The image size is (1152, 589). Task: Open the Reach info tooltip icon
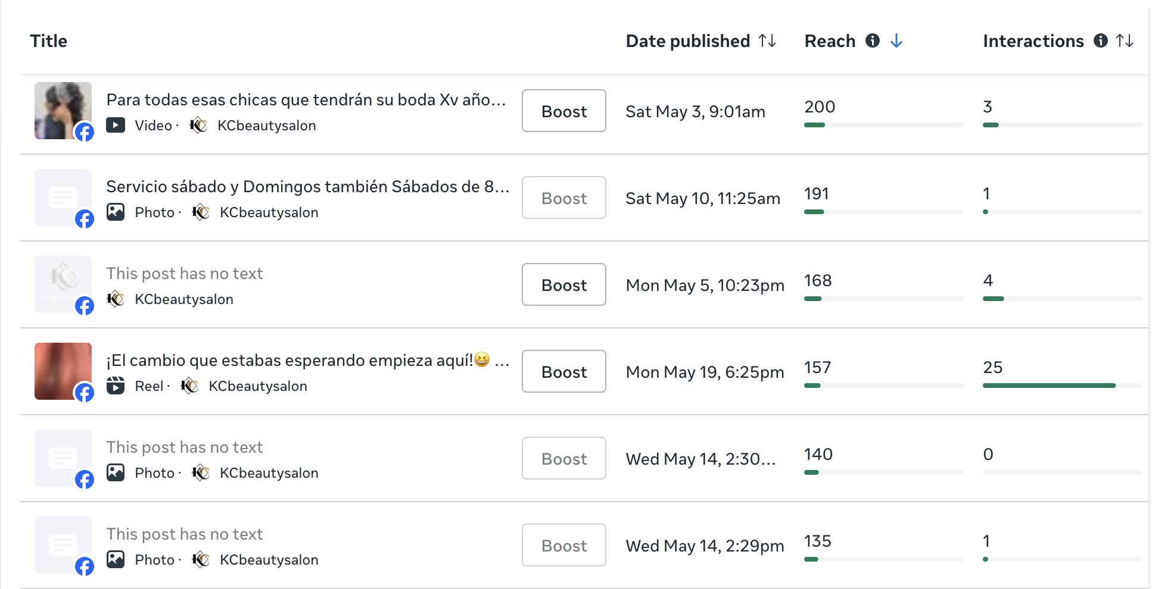tap(873, 40)
